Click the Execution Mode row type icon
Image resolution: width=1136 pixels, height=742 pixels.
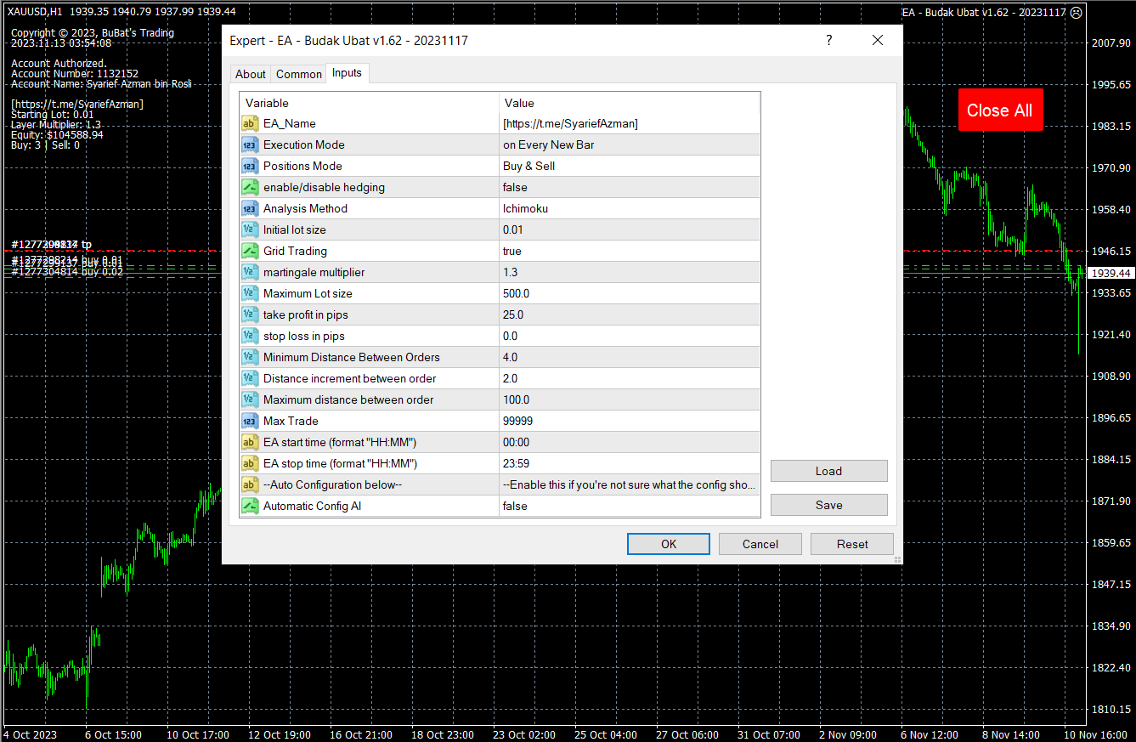(x=250, y=144)
